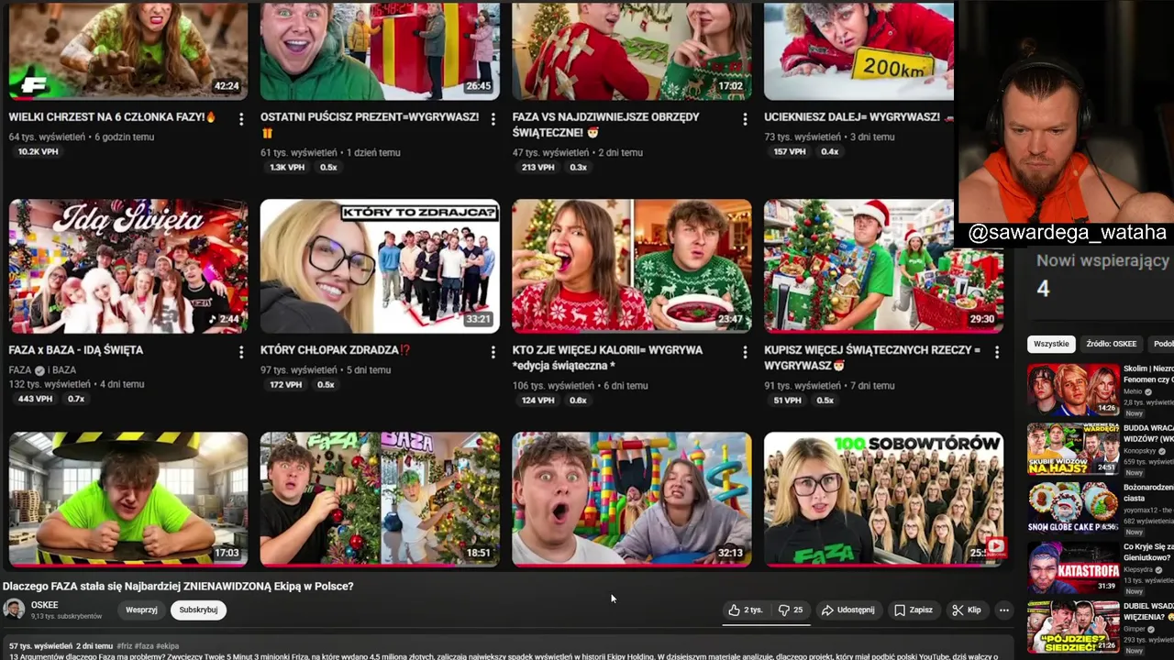Open options menu for WIELKI CHRZEST video

(x=241, y=119)
